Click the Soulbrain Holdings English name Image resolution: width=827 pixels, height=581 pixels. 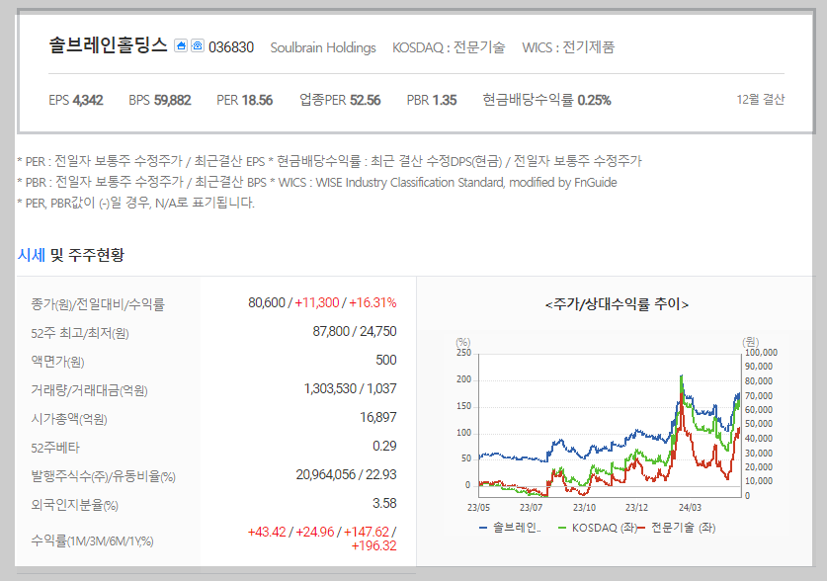[323, 47]
